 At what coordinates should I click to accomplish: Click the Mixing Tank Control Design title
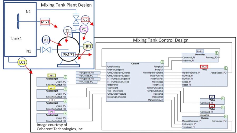coord(161,40)
